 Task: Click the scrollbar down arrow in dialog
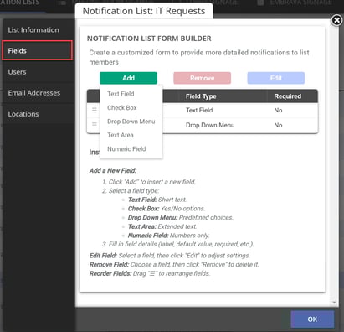[334, 303]
